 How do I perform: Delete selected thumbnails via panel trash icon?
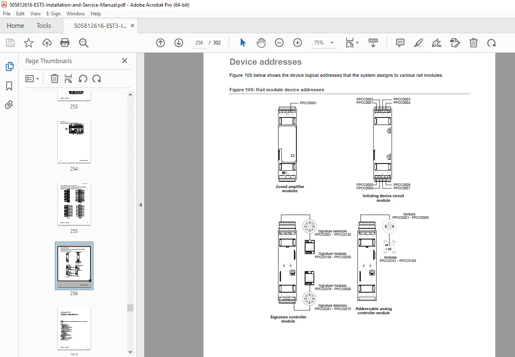[x=54, y=78]
